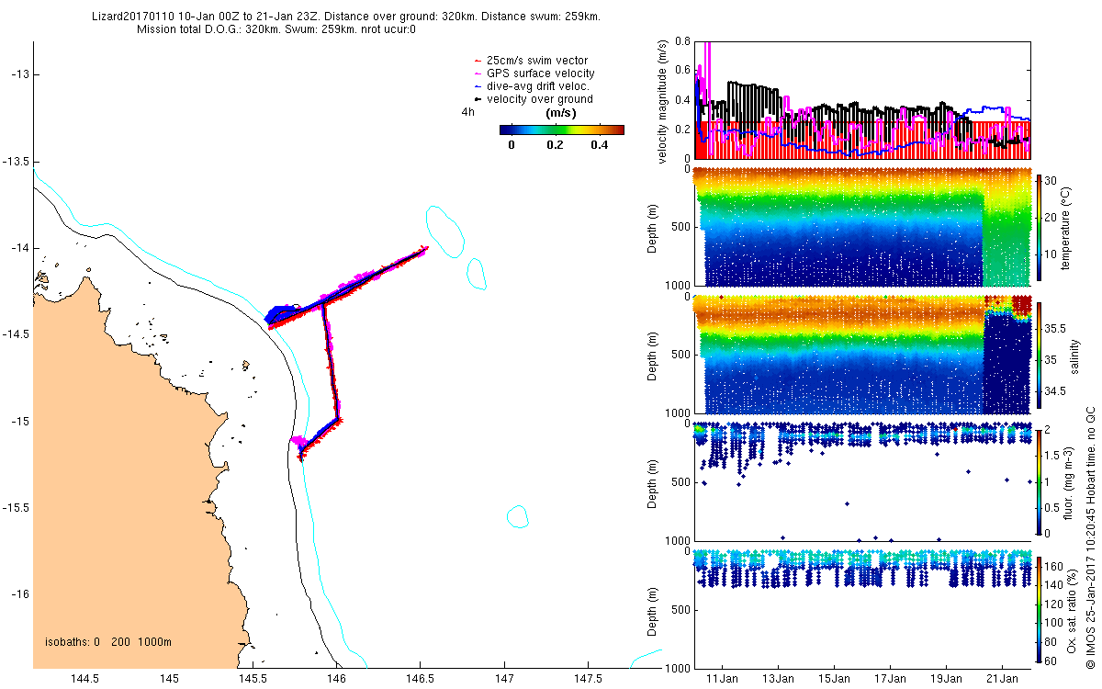Select the oval isobath contour near 147
The height and width of the screenshot is (689, 1102).
pyautogui.click(x=517, y=516)
